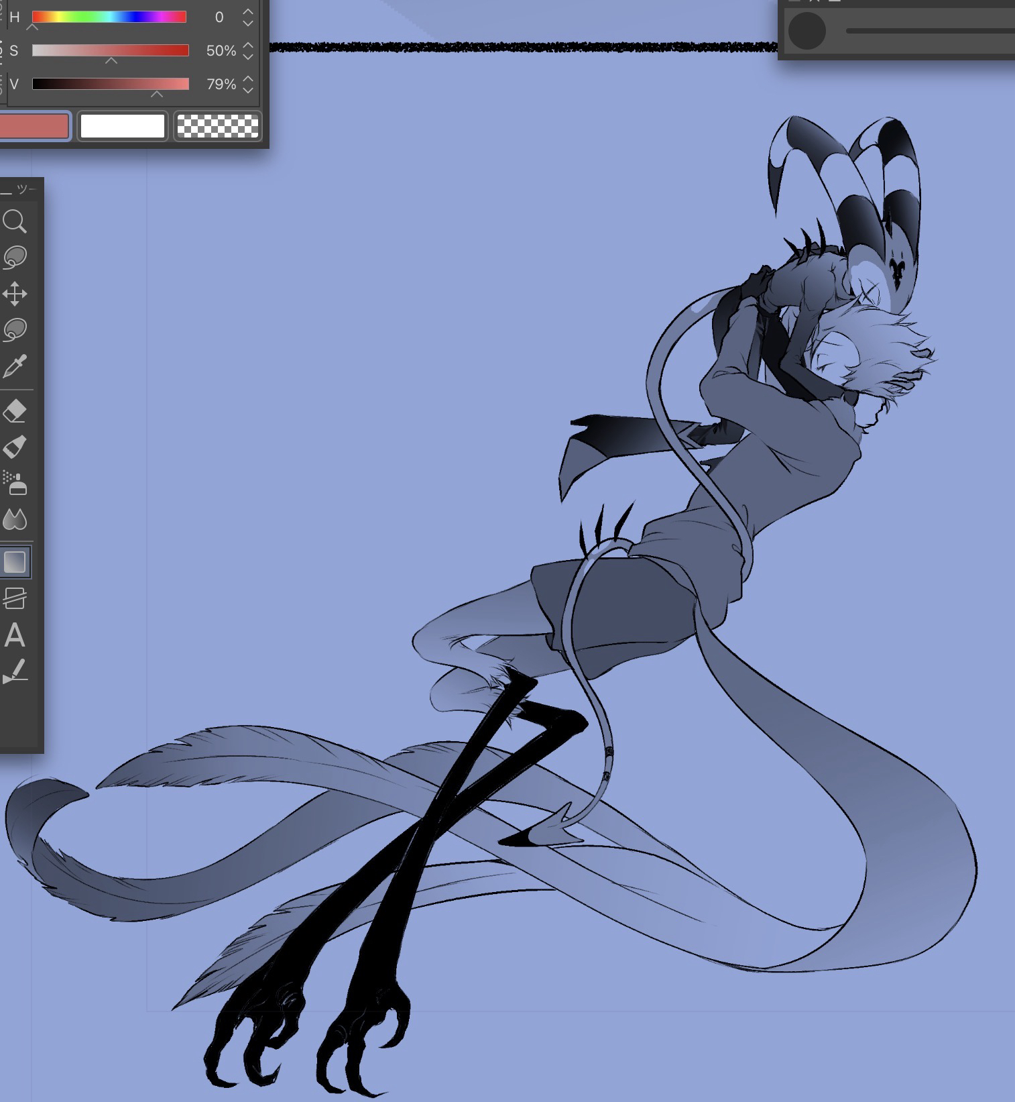This screenshot has width=1015, height=1102.
Task: Click the highlighted Gradient tool
Action: (15, 562)
